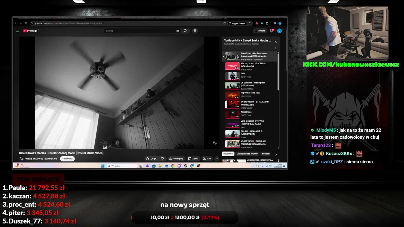Open more actions three-dot under video
404x227 pixels.
[217, 159]
